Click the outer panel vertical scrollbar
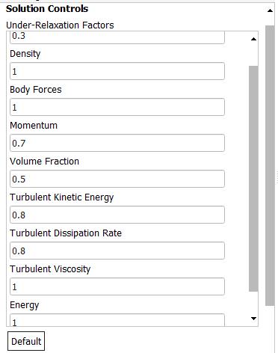This screenshot has height=353, width=278. click(270, 165)
